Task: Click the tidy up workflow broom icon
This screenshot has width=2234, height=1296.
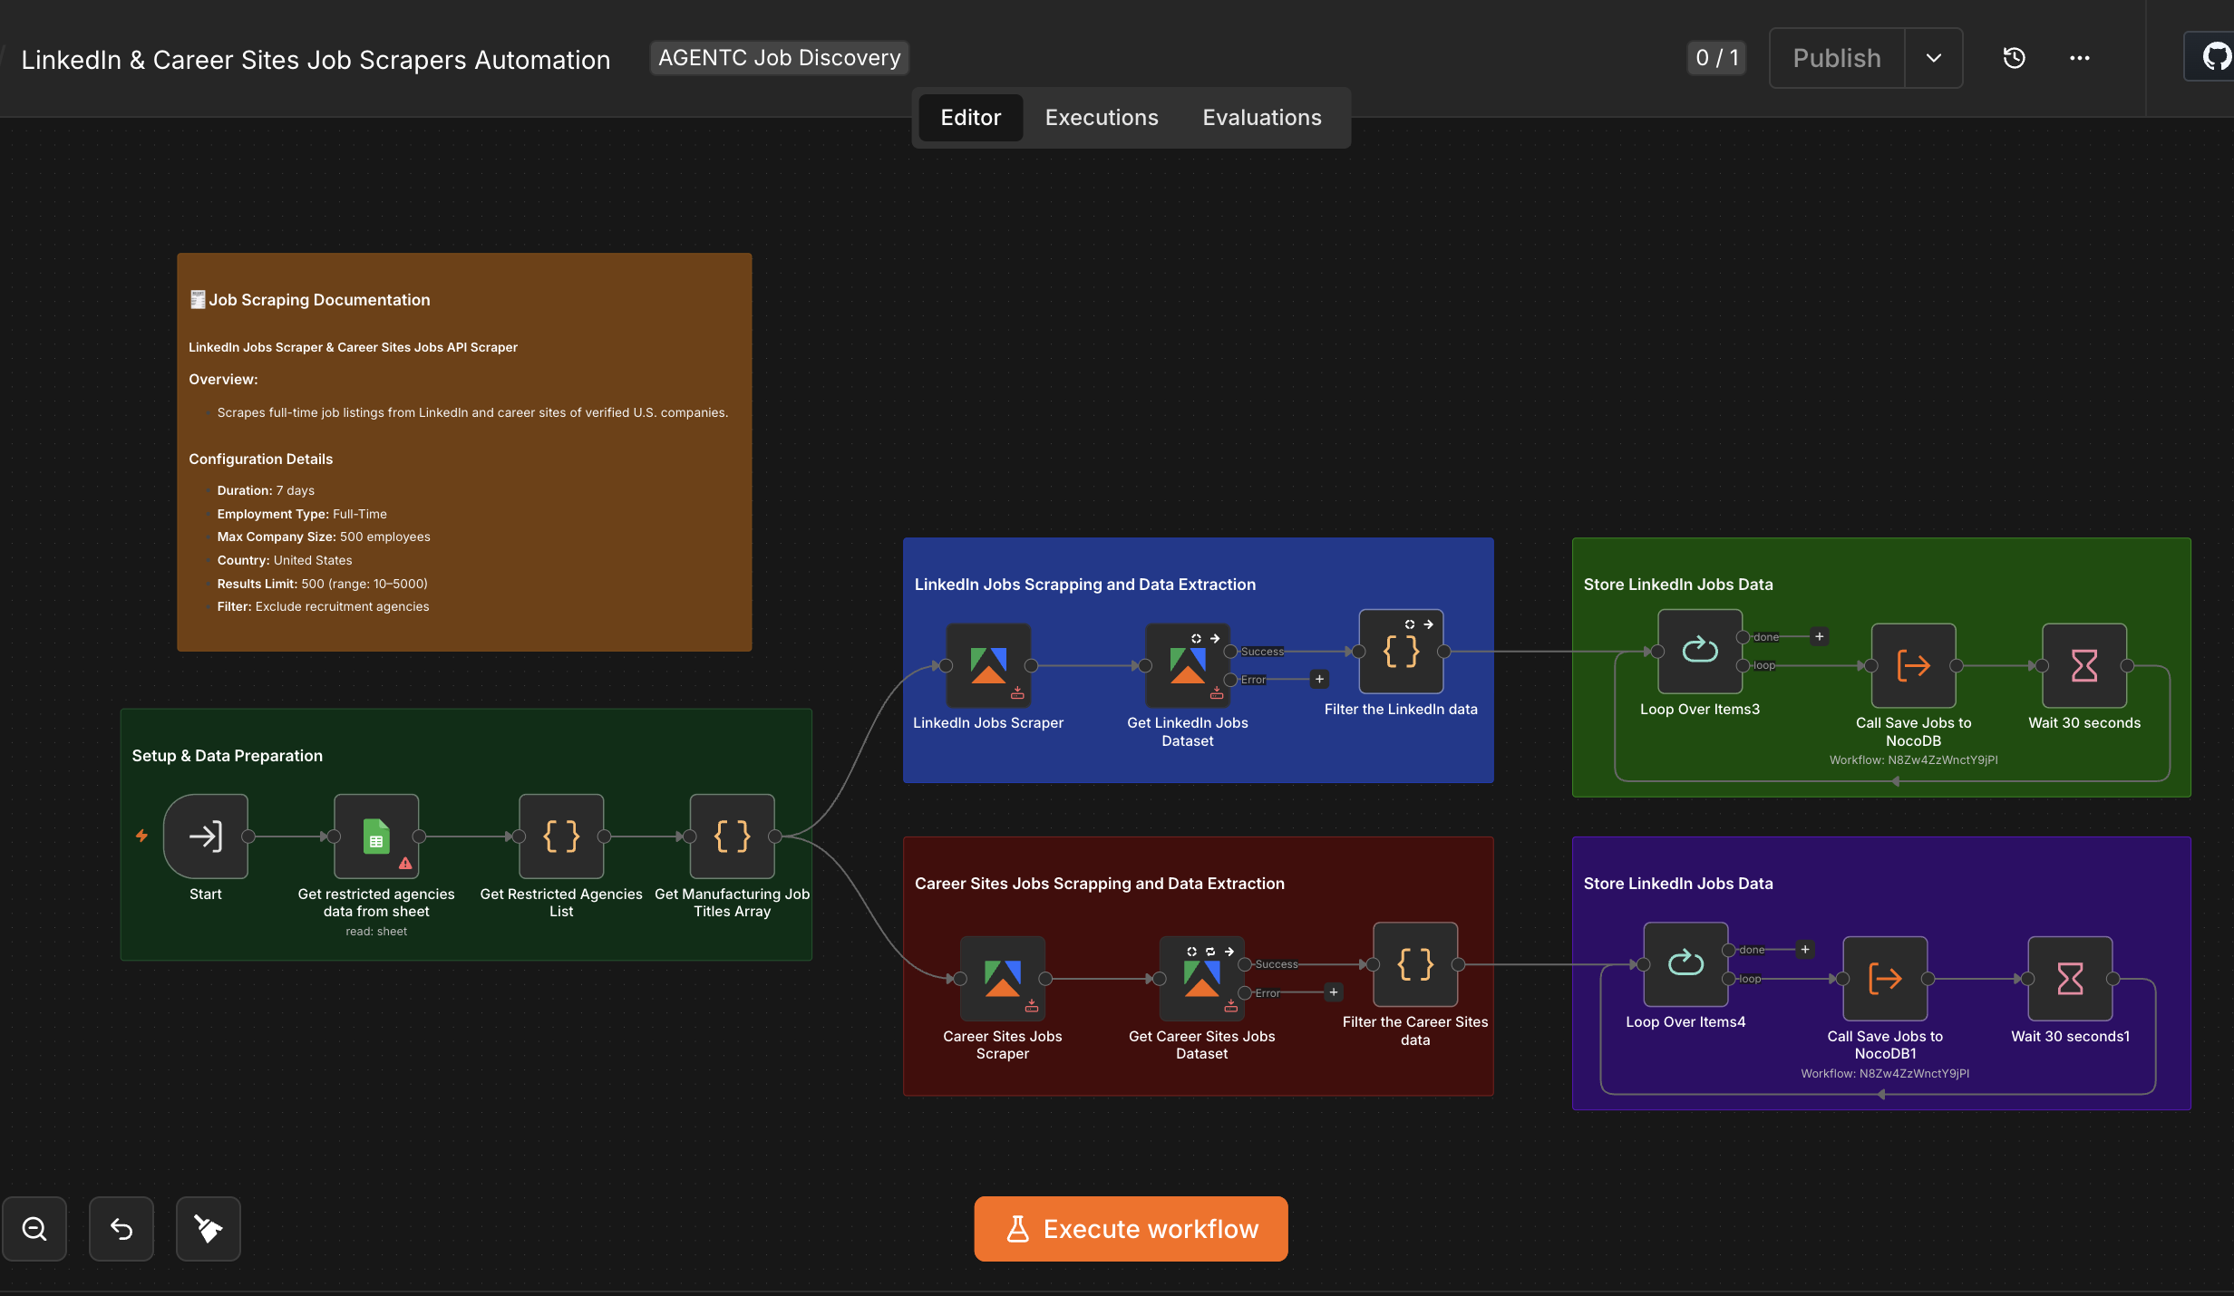Action: [x=209, y=1229]
